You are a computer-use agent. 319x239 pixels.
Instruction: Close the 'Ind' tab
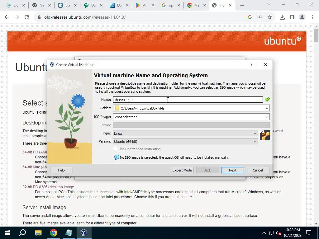click(230, 6)
